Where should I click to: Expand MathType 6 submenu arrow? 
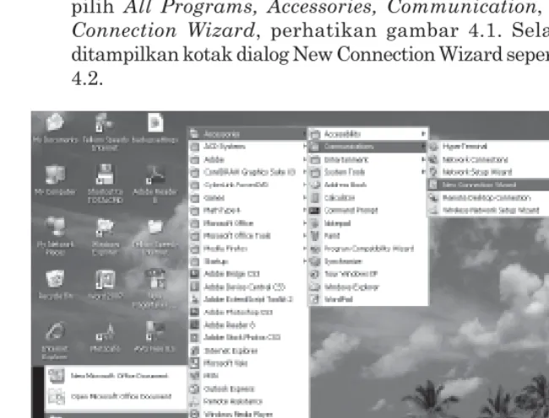pos(305,210)
